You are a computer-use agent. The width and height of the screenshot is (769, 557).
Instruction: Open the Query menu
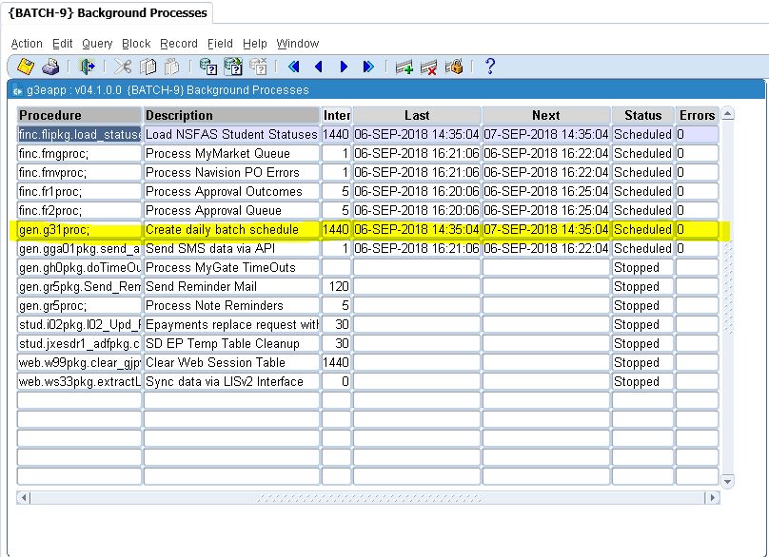97,44
